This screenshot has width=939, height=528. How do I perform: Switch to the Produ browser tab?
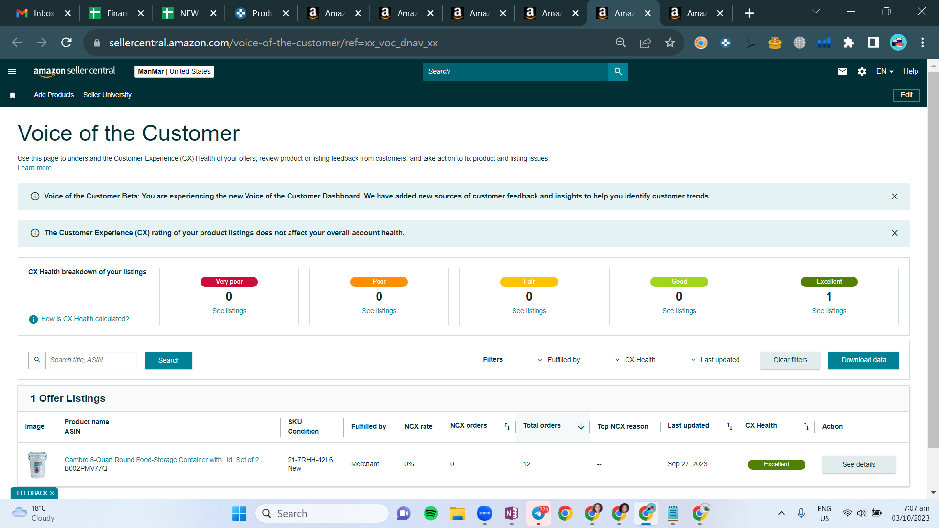(x=261, y=13)
